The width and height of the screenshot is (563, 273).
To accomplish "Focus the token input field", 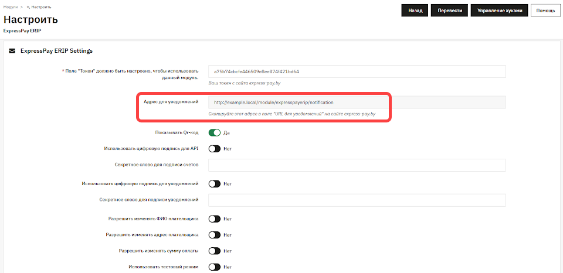I will [357, 71].
